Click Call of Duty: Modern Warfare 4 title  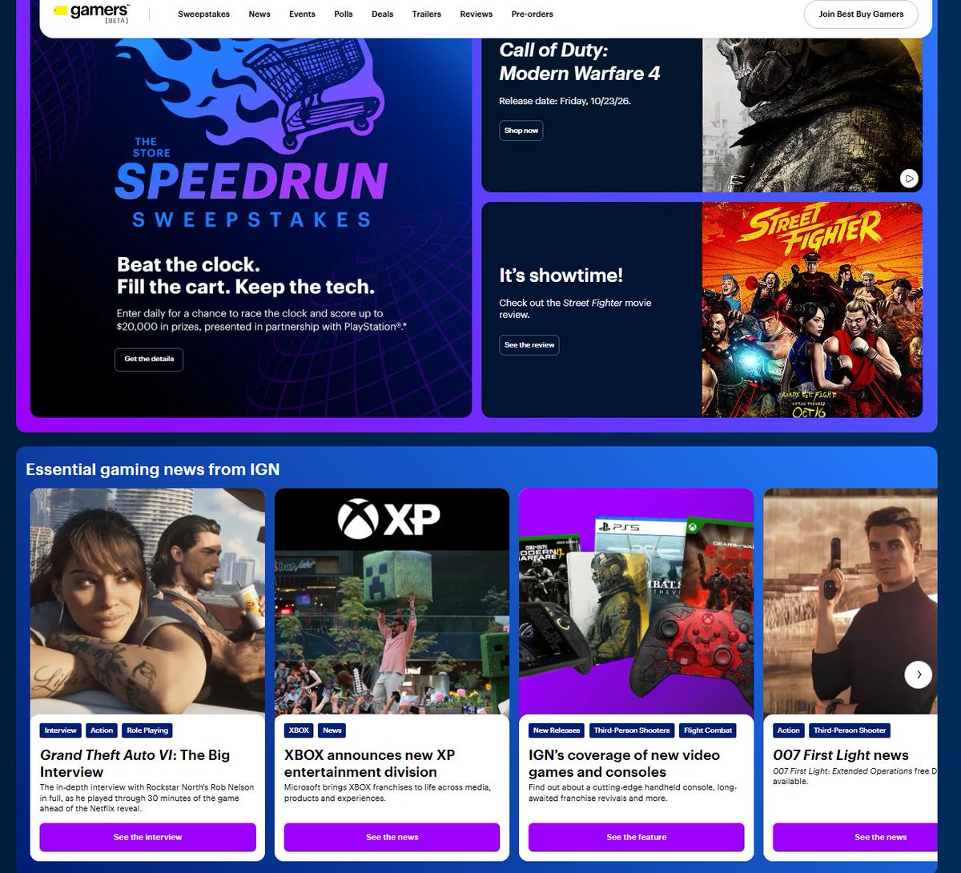pos(580,62)
